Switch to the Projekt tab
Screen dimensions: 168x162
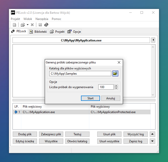(x=57, y=32)
